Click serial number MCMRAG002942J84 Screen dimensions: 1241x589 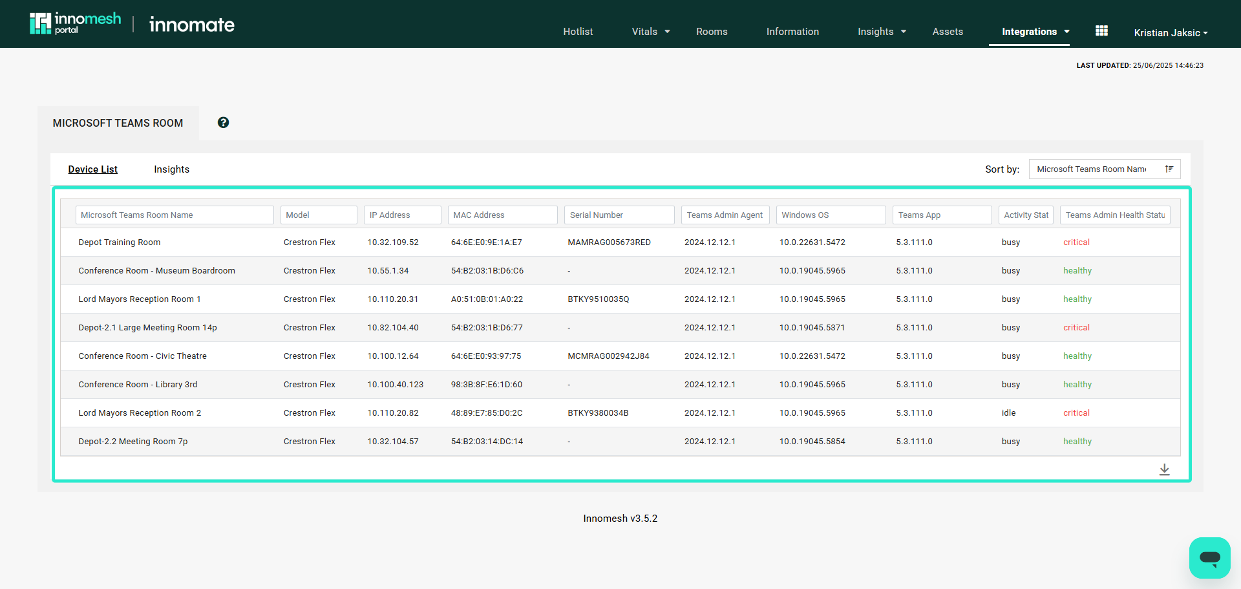click(x=609, y=356)
